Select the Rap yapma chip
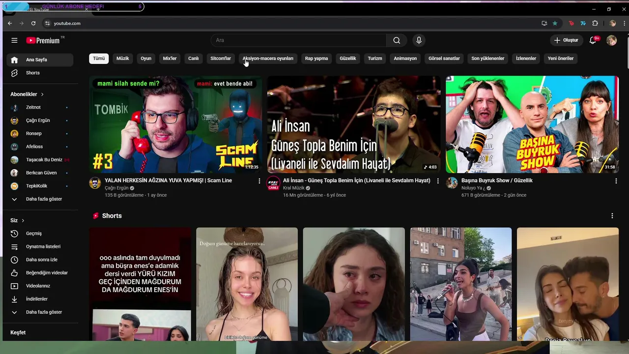The width and height of the screenshot is (629, 354). coord(316,59)
